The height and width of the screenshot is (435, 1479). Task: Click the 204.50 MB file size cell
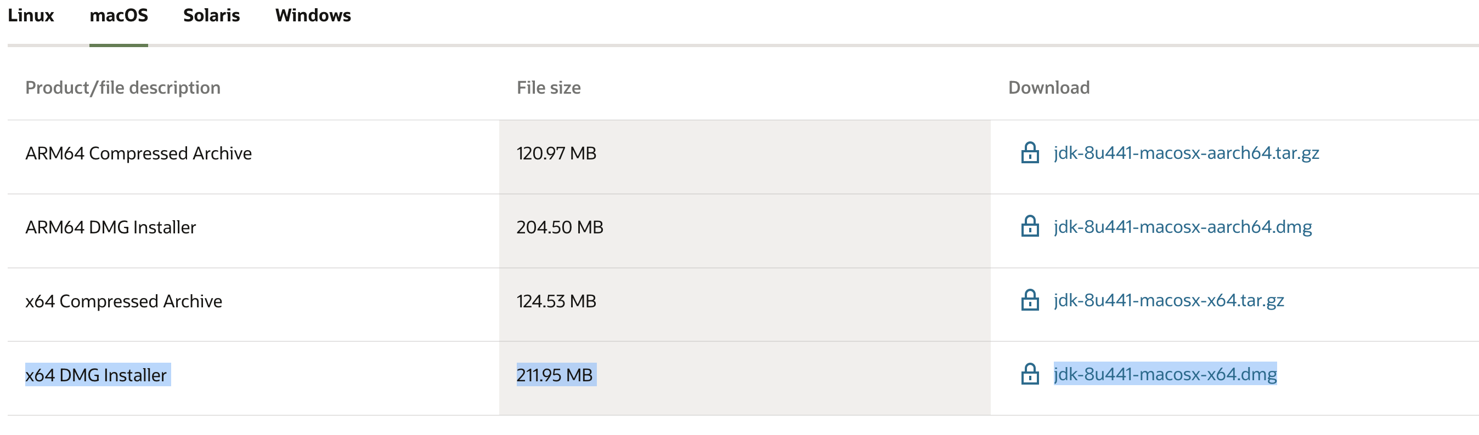pos(559,227)
